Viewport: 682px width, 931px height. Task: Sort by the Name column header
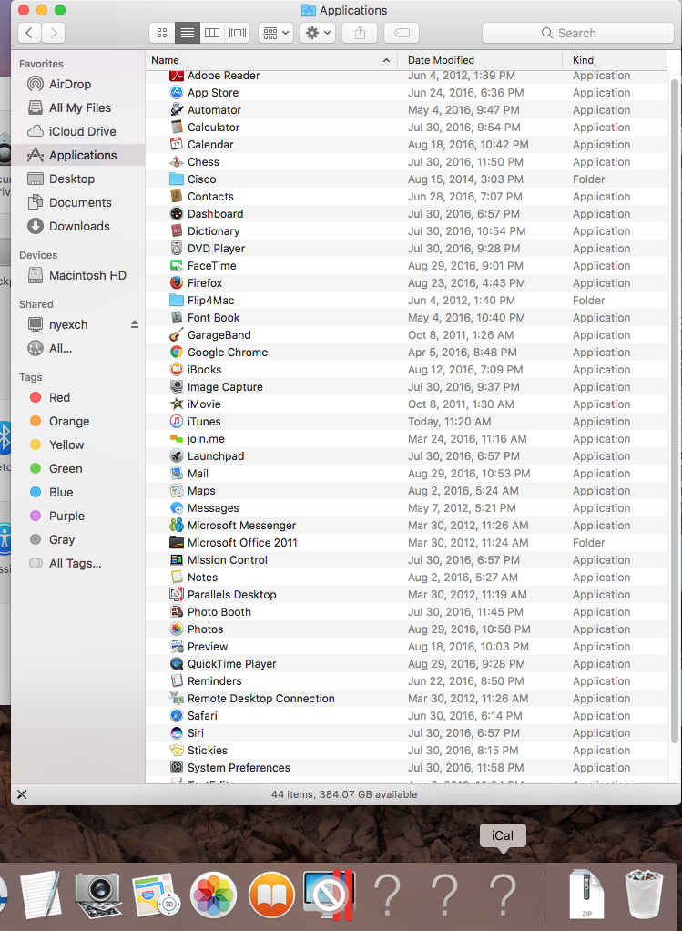(271, 60)
